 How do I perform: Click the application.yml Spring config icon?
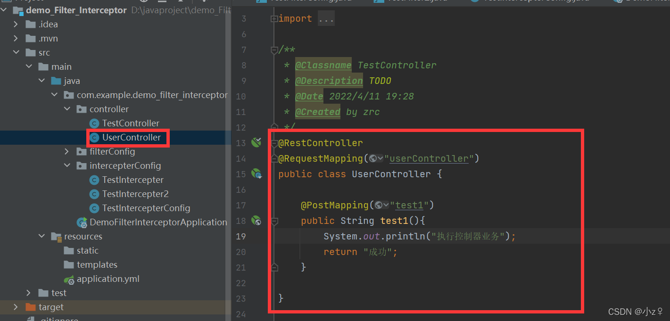click(x=69, y=279)
